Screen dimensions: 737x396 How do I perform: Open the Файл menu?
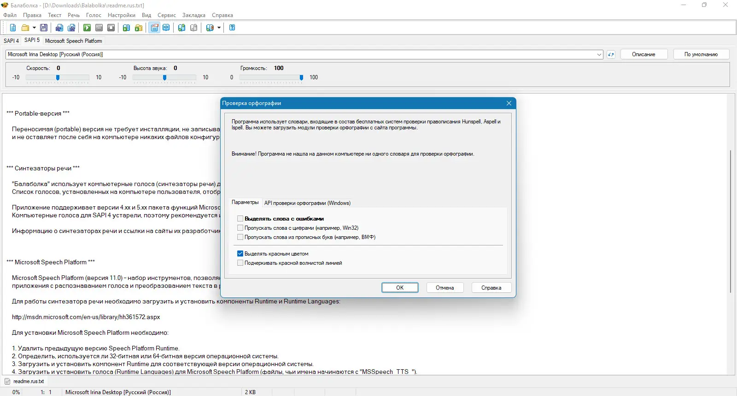[10, 15]
